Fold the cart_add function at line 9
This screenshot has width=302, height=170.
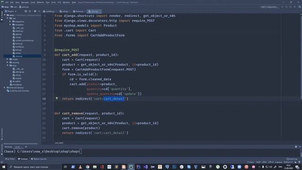[54, 55]
